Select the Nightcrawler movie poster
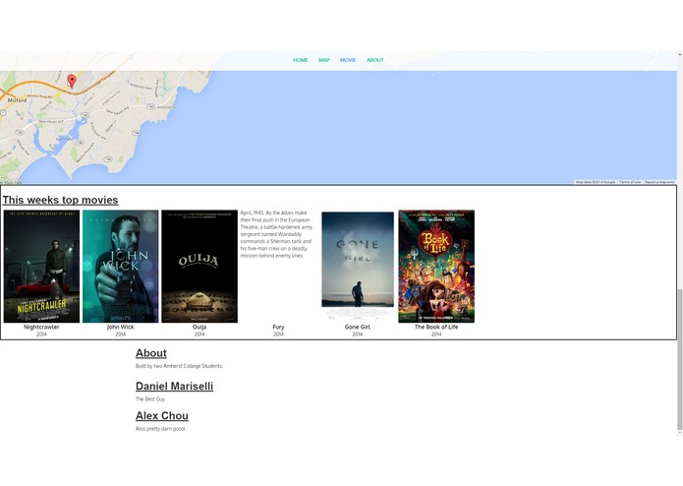Image resolution: width=683 pixels, height=486 pixels. click(x=42, y=267)
